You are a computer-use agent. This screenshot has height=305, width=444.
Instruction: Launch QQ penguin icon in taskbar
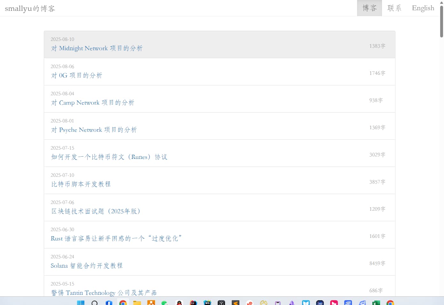click(179, 302)
